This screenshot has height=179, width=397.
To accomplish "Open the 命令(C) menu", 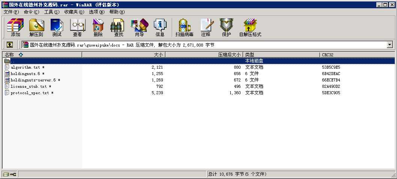I will pos(32,12).
